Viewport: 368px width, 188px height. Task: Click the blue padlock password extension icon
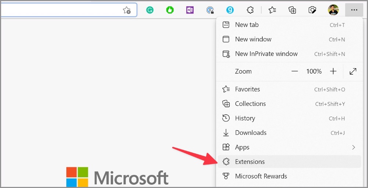click(x=210, y=10)
